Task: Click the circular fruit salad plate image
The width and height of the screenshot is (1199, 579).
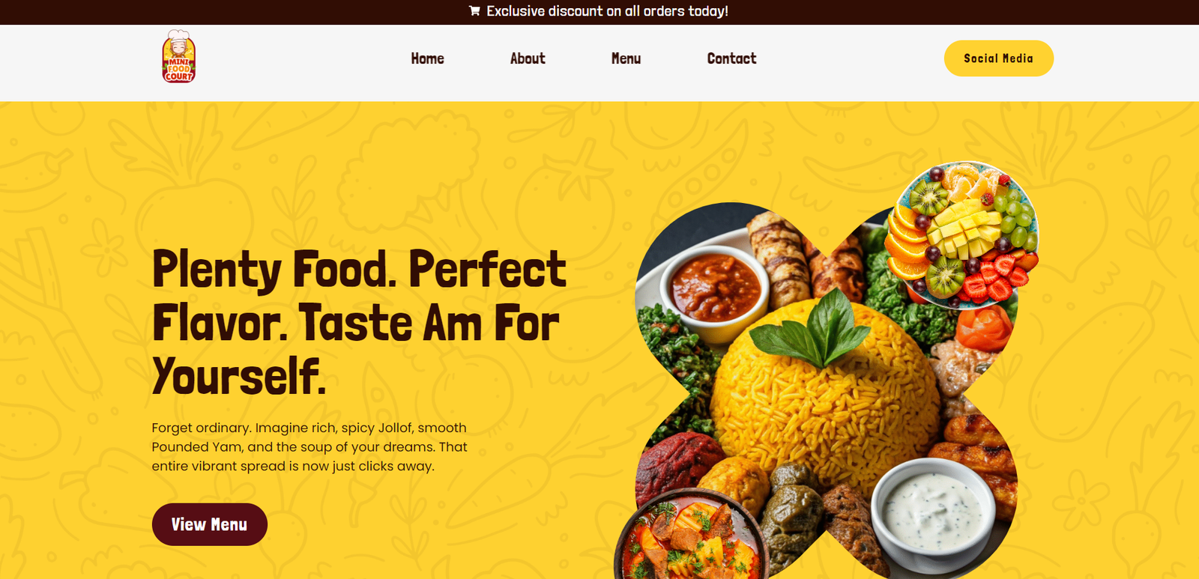Action: [x=962, y=235]
